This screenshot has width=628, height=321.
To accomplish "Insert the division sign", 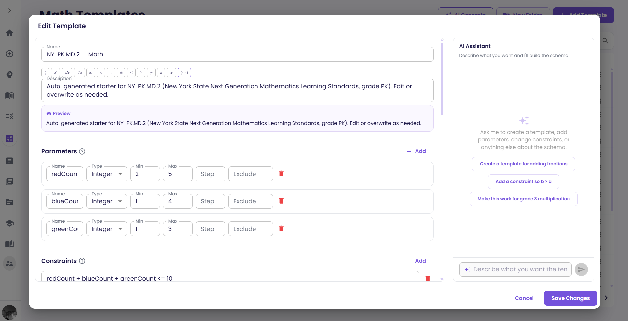I will [x=111, y=72].
